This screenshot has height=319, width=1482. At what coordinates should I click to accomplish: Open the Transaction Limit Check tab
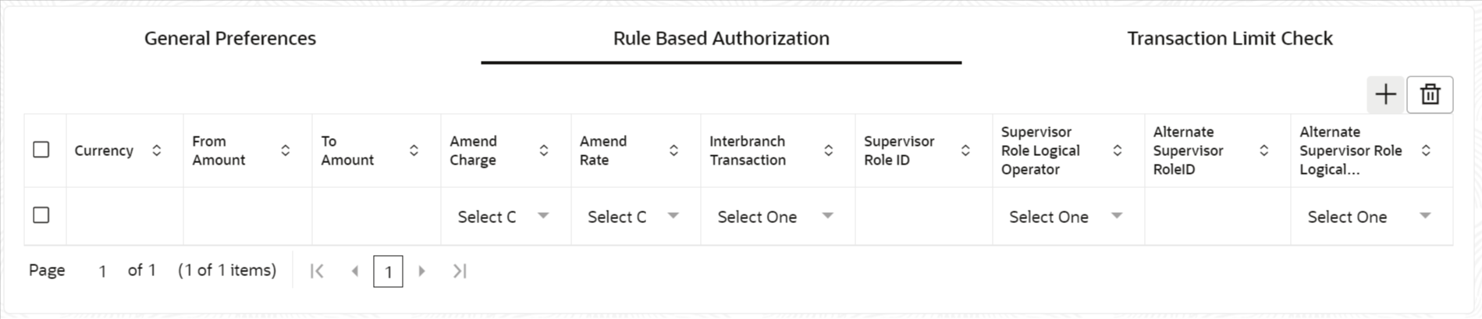point(1230,38)
